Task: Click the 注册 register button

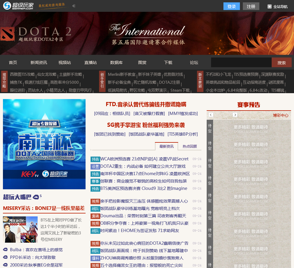Action: 251,6
